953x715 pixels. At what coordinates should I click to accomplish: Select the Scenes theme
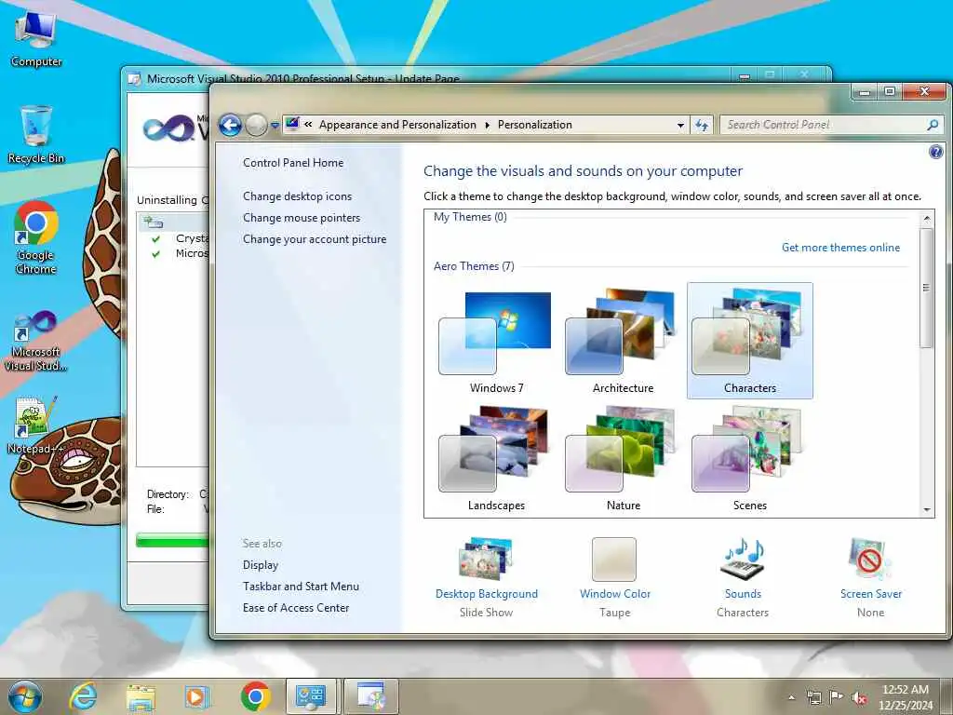749,459
